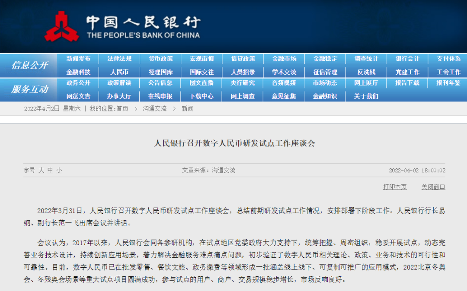Click the 反洗钱 navigation item

click(x=366, y=72)
